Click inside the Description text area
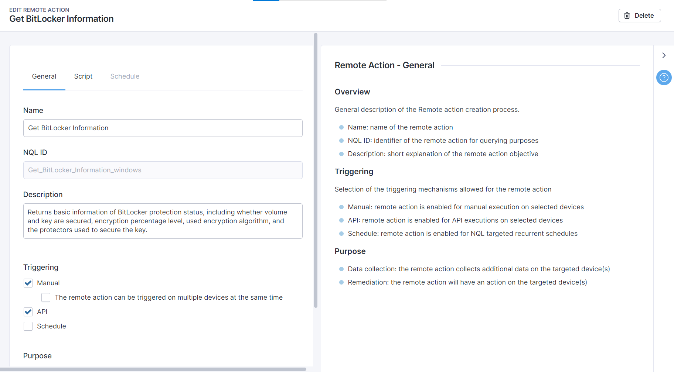This screenshot has width=674, height=372. [x=163, y=221]
